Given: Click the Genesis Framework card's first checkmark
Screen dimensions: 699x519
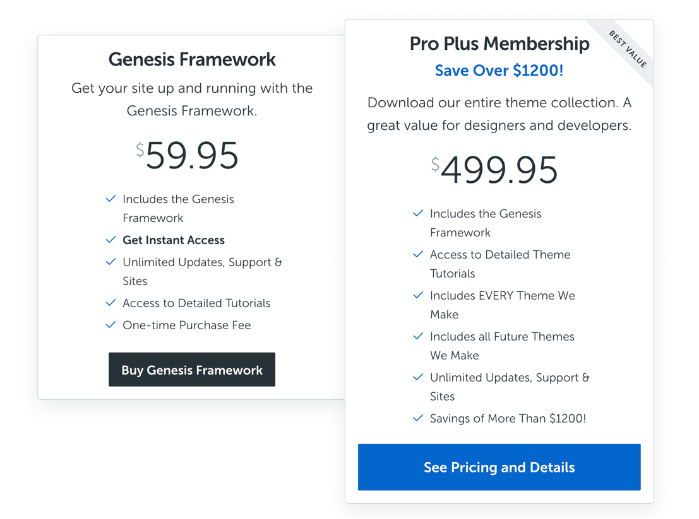Looking at the screenshot, I should (111, 199).
